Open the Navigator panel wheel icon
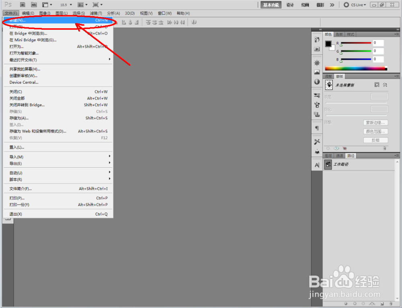The width and height of the screenshot is (402, 308). [x=317, y=63]
